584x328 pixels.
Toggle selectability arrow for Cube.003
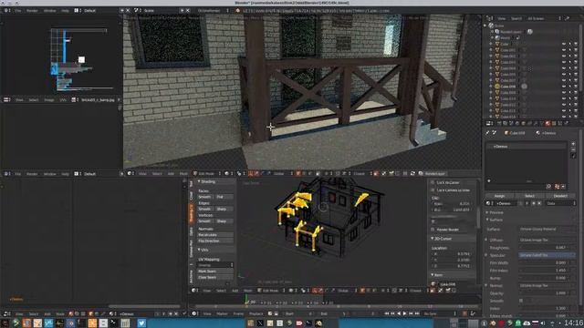(569, 62)
